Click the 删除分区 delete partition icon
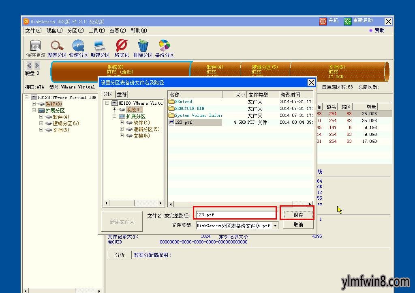Screen dimensions: 415x293 point(143,45)
